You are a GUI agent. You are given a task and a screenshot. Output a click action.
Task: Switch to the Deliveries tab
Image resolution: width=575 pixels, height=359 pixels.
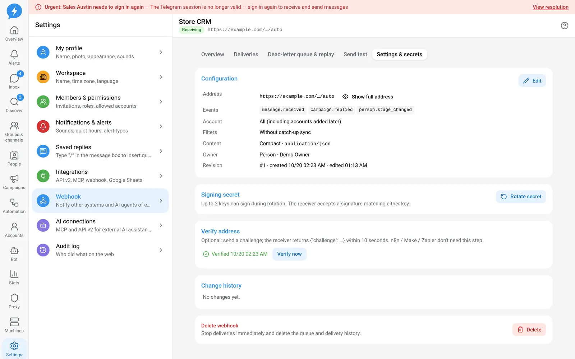click(x=246, y=55)
